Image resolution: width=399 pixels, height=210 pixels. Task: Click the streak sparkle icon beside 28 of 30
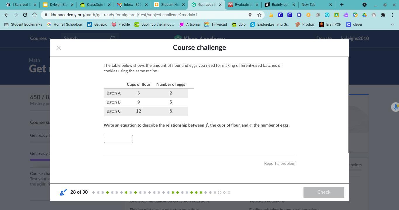tap(63, 192)
